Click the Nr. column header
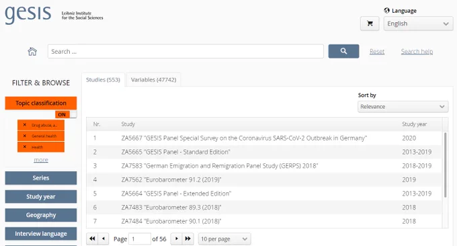The height and width of the screenshot is (246, 457). tap(97, 124)
